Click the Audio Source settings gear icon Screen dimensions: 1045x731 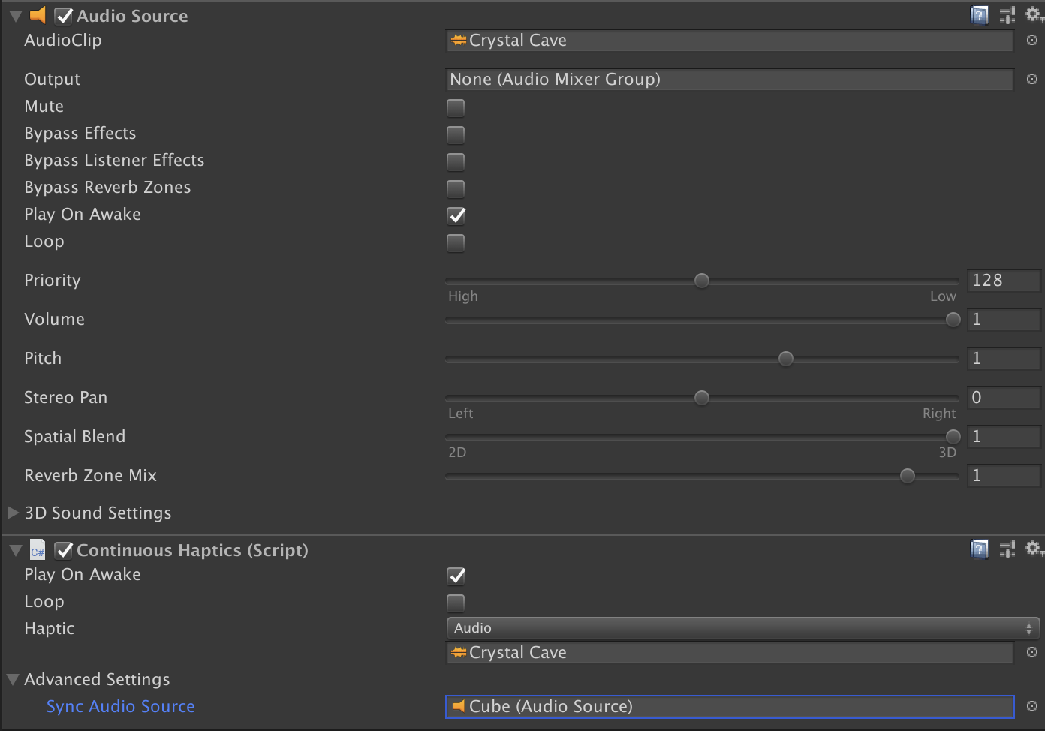tap(1034, 14)
